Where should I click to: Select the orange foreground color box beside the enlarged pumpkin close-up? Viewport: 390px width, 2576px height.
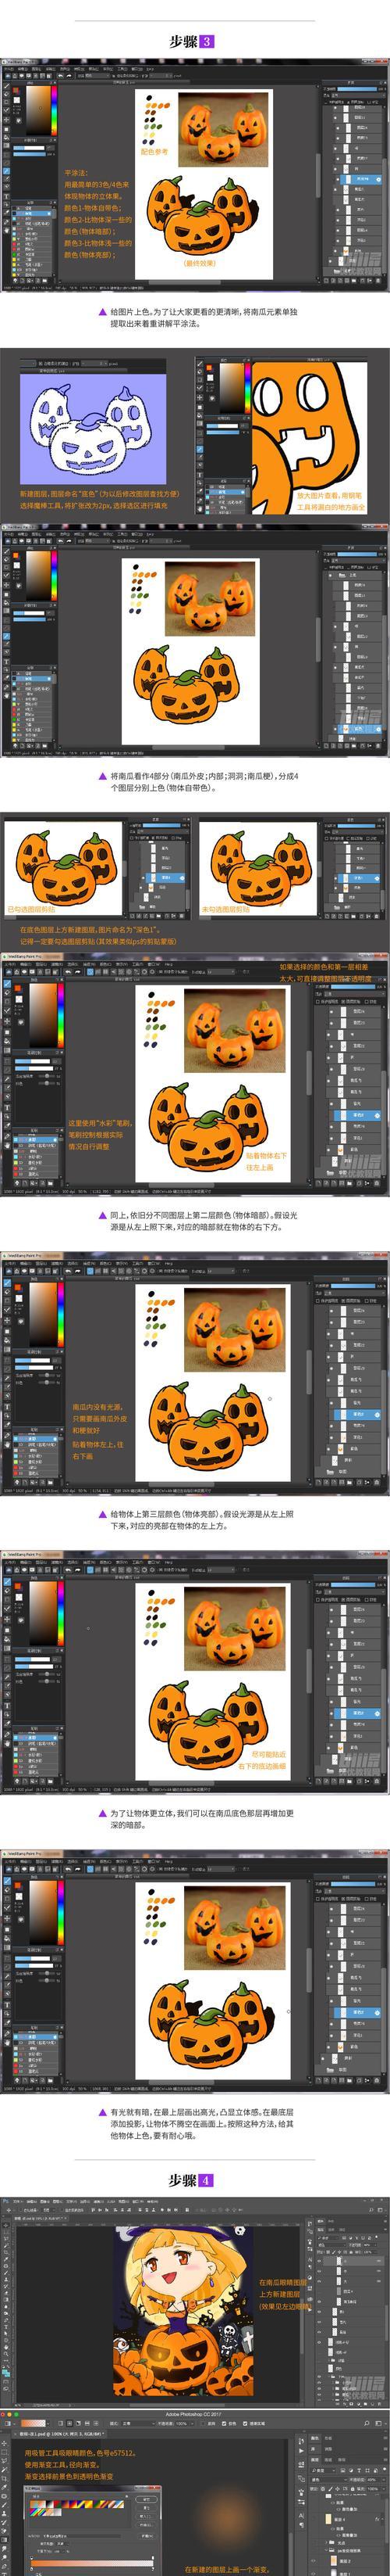(208, 369)
